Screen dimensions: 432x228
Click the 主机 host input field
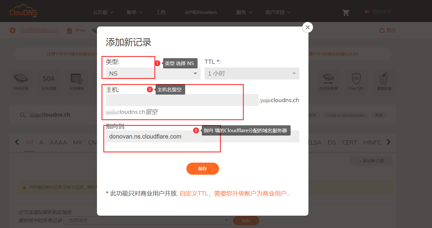182,100
